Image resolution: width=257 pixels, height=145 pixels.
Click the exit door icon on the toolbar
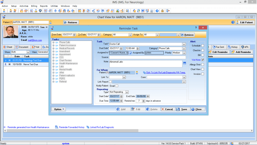168,11
